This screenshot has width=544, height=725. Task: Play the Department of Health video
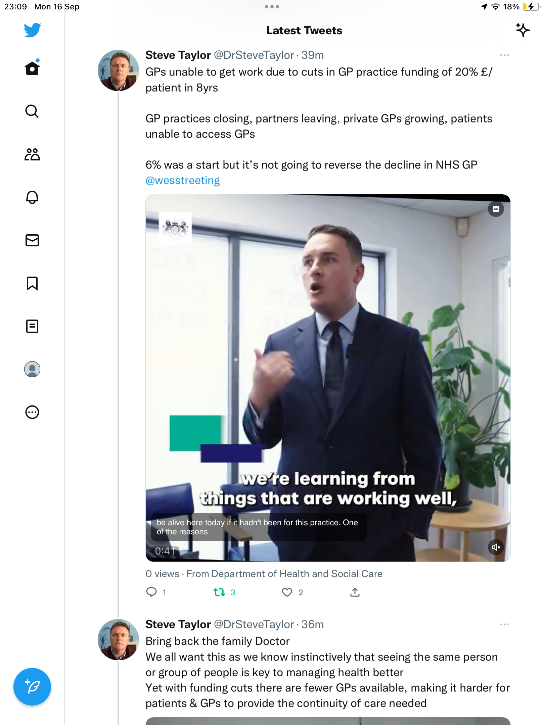click(328, 378)
